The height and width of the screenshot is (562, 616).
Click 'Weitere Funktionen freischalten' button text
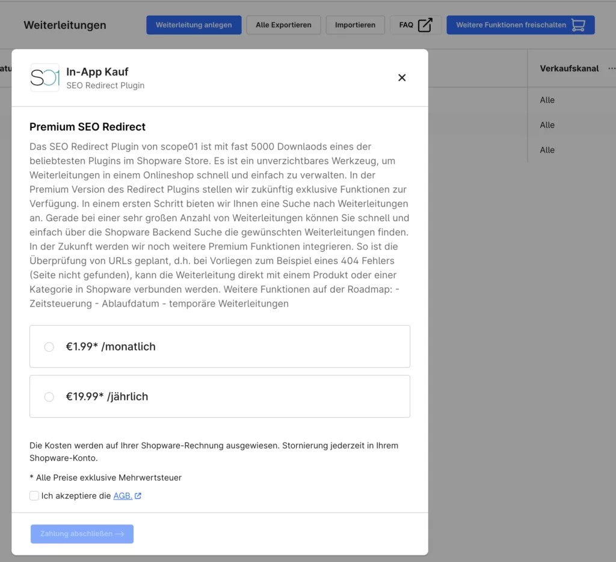(511, 25)
